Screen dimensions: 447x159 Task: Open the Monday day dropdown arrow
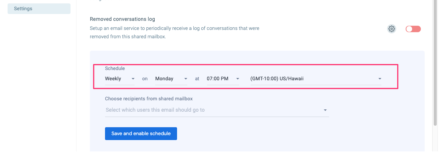pos(185,79)
